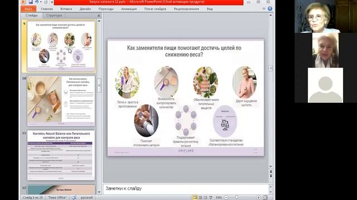Click the 'Помогает отслеживать калории' caption
357x200 pixels.
pyautogui.click(x=146, y=143)
